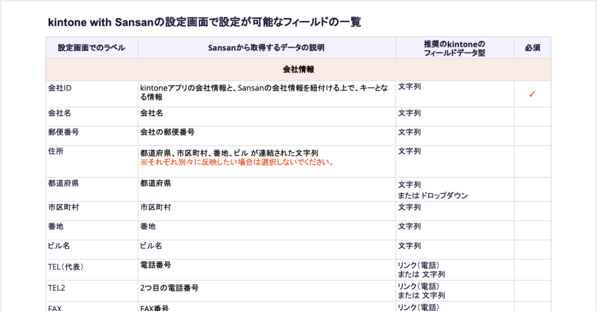Click the 推奨のkintoneのフィールドデータ型 column header
Viewport: 597px width, 311px height.
454,48
